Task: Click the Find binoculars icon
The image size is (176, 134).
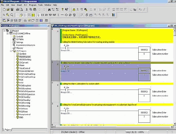Action: 49,10
